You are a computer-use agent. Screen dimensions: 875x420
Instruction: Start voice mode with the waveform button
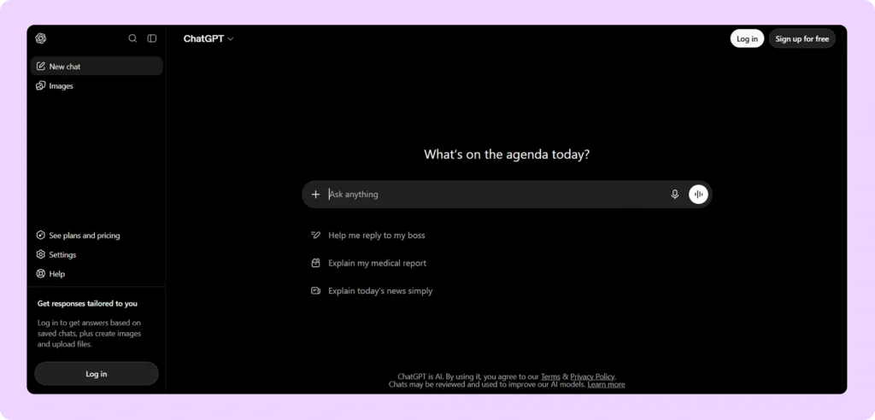[698, 194]
